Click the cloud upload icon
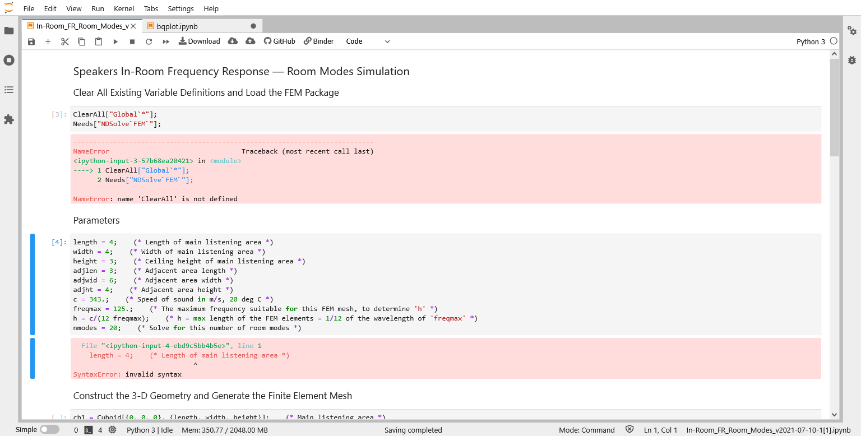The width and height of the screenshot is (861, 436). point(251,41)
